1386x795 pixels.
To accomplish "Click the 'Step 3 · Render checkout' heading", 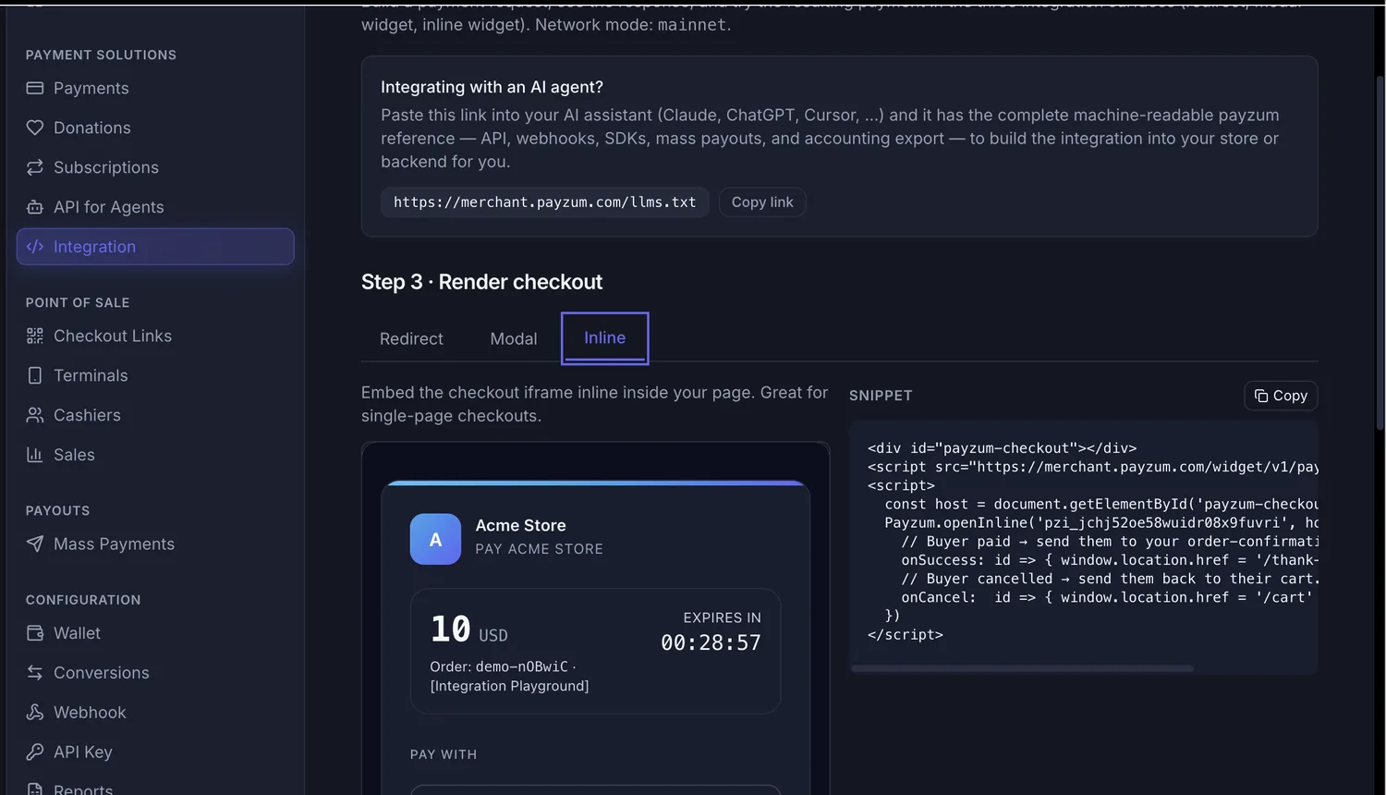I will [x=481, y=282].
